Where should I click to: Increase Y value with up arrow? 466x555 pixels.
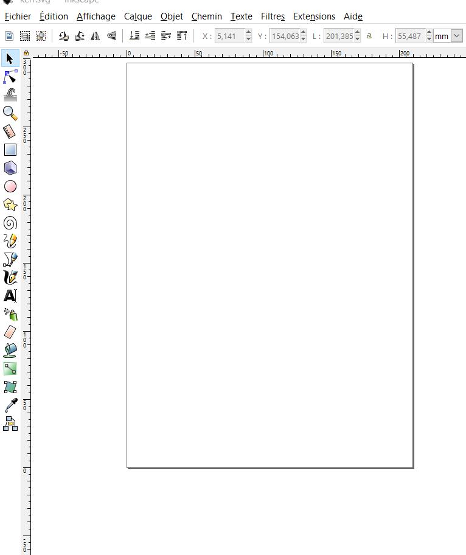click(x=303, y=33)
